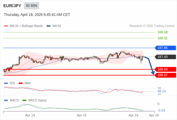Click the RSI 70 level label
Image resolution: width=177 pixels, height=120 pixels.
pyautogui.click(x=159, y=88)
